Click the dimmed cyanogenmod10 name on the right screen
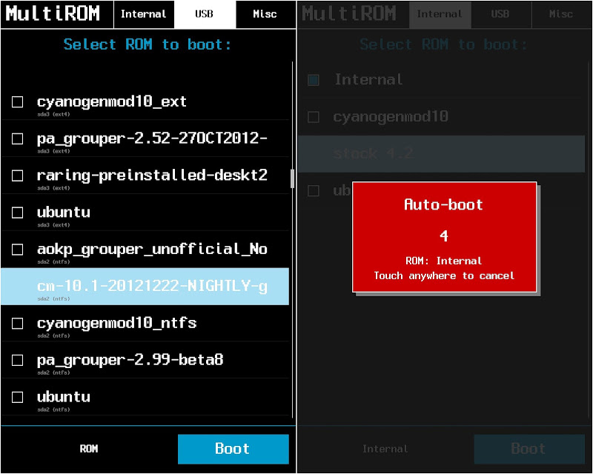Screen dimensions: 593x474 [x=391, y=116]
